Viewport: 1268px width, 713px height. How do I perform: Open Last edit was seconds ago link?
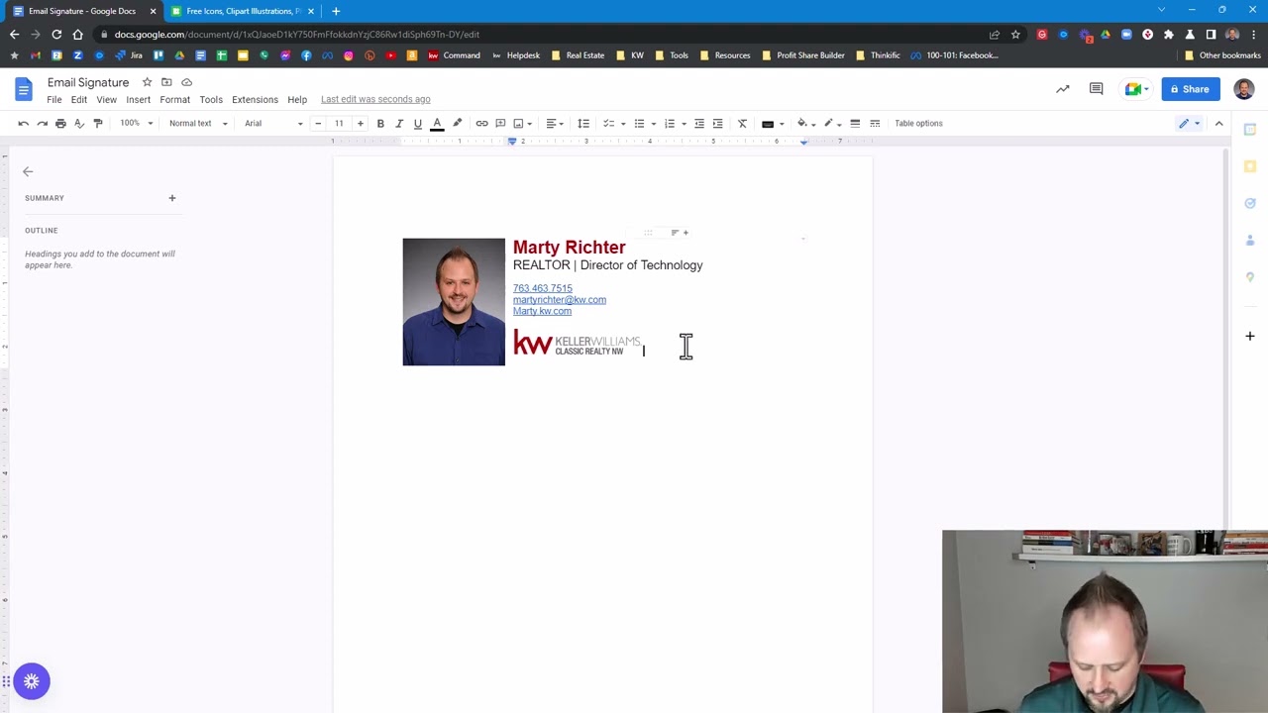pyautogui.click(x=375, y=99)
